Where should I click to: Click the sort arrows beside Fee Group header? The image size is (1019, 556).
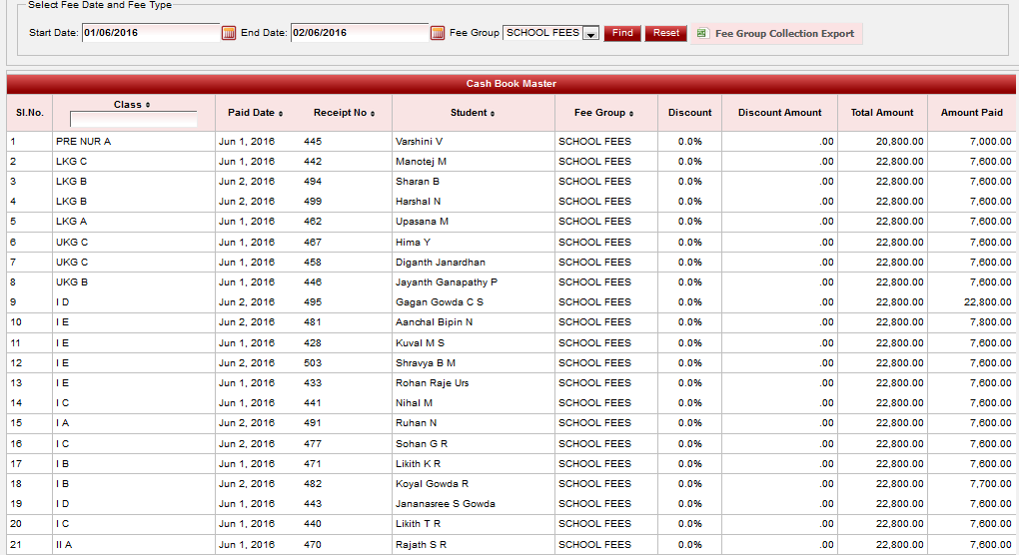tap(631, 114)
